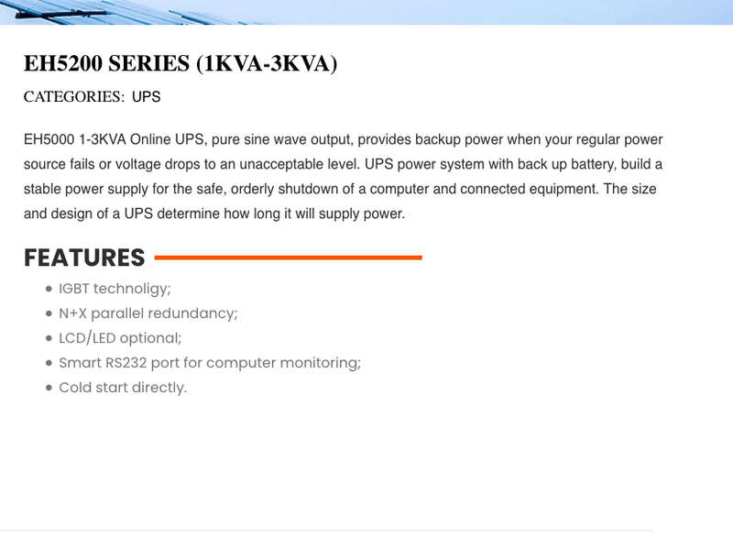This screenshot has width=733, height=548.
Task: Open the UPS category link
Action: (x=146, y=97)
